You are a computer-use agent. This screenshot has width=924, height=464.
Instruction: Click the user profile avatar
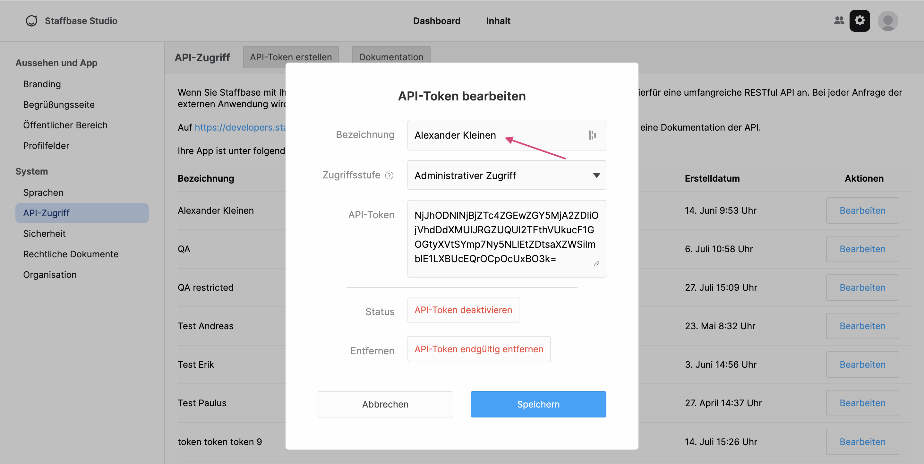[x=888, y=21]
